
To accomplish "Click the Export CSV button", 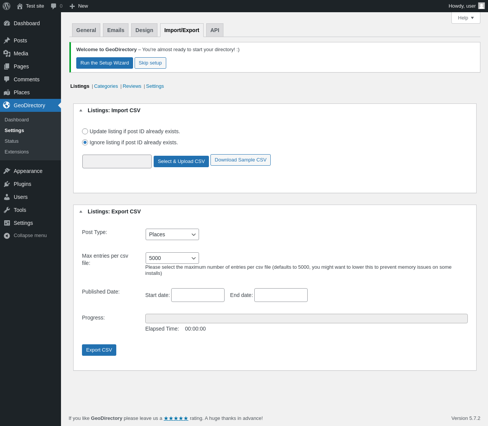I will click(99, 350).
